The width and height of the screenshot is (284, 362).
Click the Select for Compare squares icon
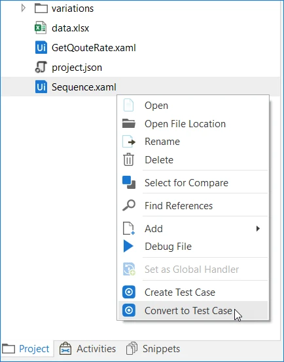point(129,182)
